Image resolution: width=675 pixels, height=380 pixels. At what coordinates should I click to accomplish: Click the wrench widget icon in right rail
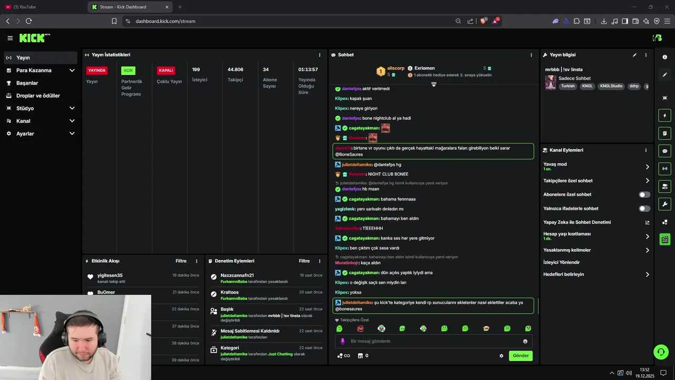[665, 204]
